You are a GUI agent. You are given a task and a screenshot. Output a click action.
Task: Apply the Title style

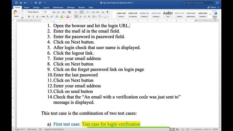pyautogui.click(x=167, y=15)
